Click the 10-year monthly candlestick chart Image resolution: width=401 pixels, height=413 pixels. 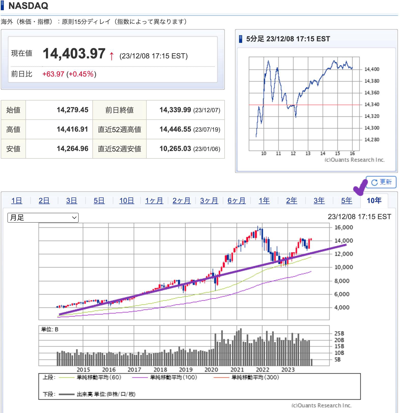tap(184, 271)
